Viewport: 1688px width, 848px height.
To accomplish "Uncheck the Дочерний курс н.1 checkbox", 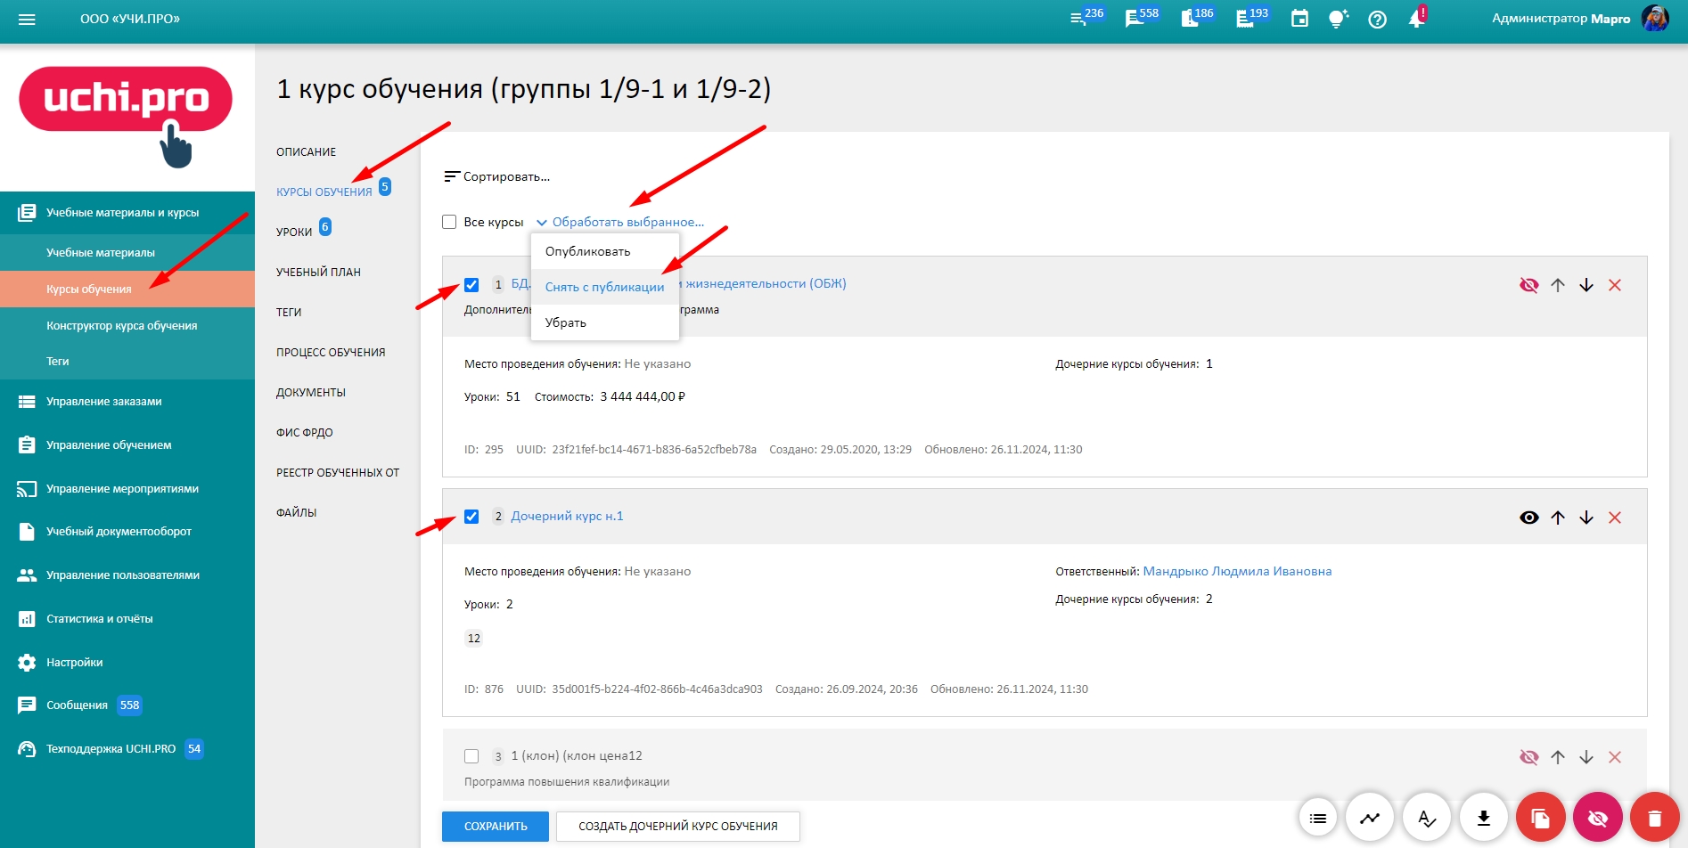I will tap(471, 517).
